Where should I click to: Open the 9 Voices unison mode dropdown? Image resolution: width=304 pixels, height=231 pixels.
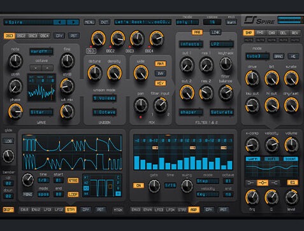tap(105, 98)
